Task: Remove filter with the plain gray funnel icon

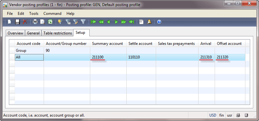Action: click(x=83, y=22)
